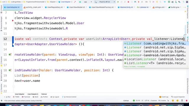Image resolution: width=189 pixels, height=106 pixels.
Task: Click the override gutter icon on line 15
Action: coord(10,54)
